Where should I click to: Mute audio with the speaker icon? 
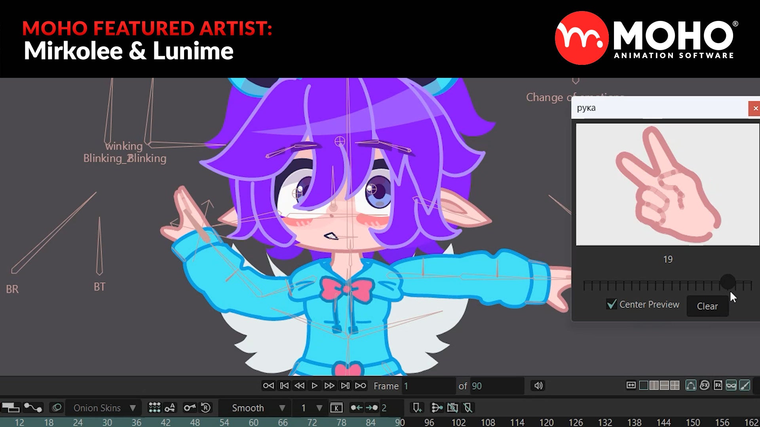538,385
